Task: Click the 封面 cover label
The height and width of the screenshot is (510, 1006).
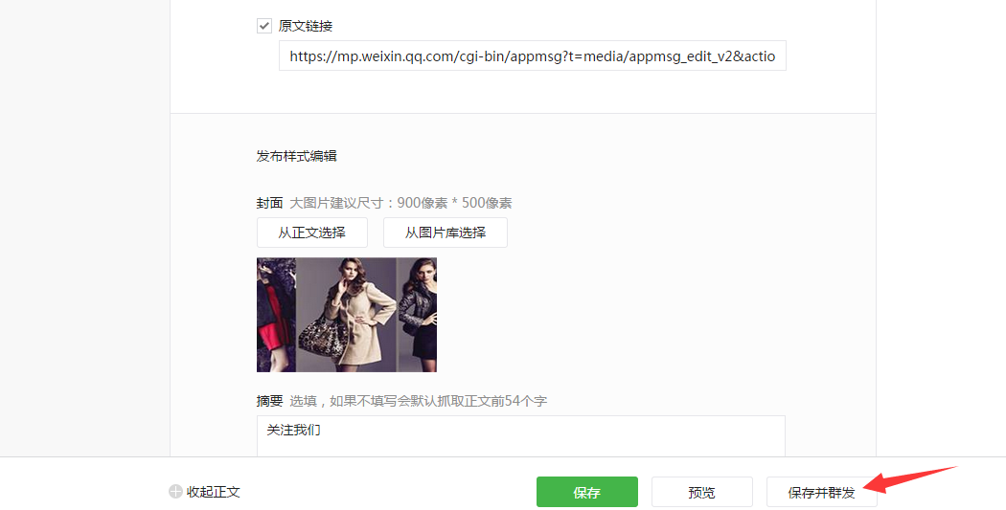Action: 269,203
